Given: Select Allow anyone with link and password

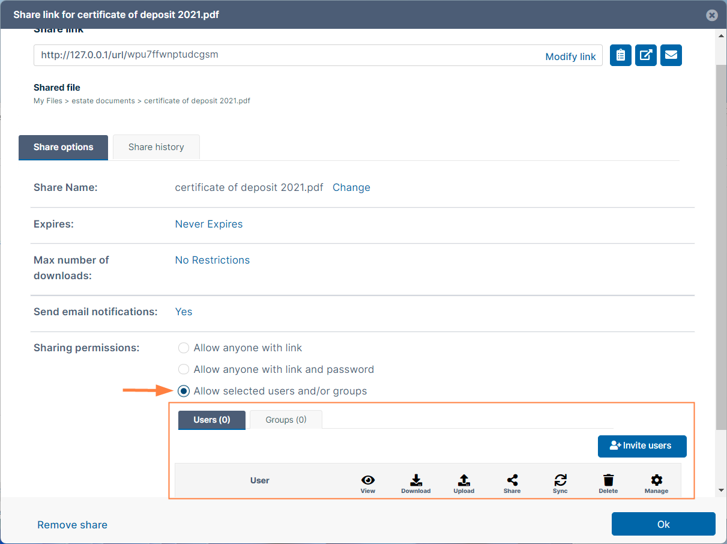Looking at the screenshot, I should pyautogui.click(x=184, y=369).
